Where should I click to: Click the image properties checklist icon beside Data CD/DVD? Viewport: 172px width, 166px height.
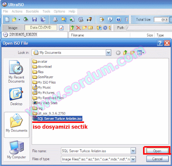[x=61, y=28]
